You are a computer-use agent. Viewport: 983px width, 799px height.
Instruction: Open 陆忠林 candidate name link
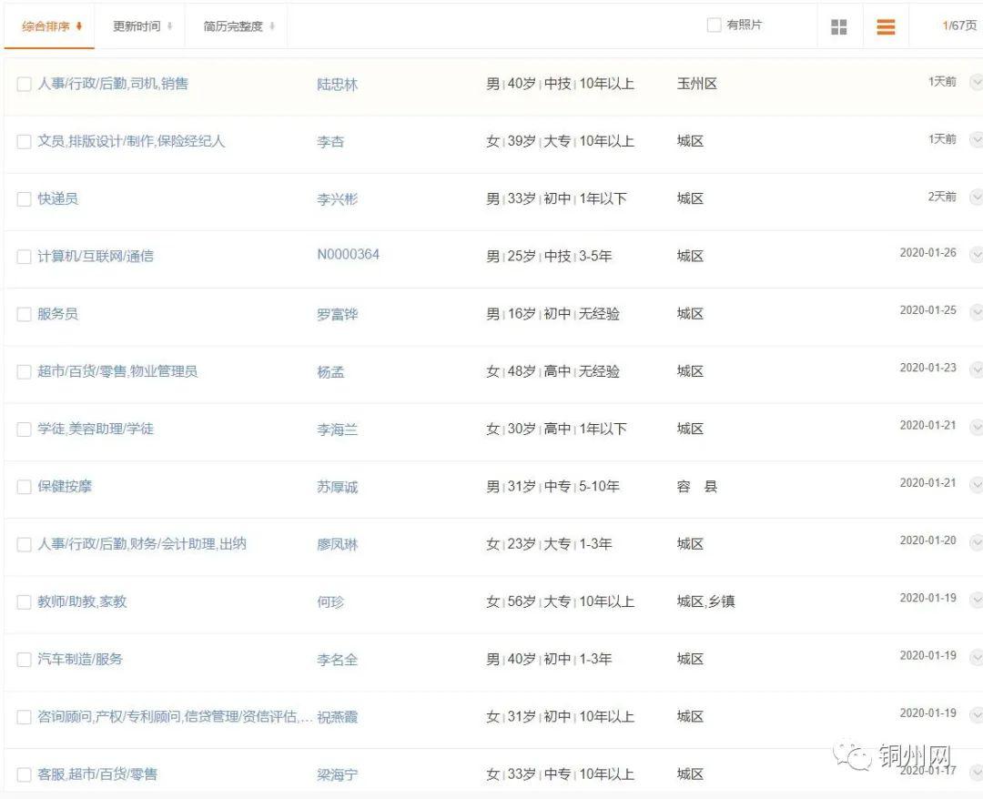337,85
